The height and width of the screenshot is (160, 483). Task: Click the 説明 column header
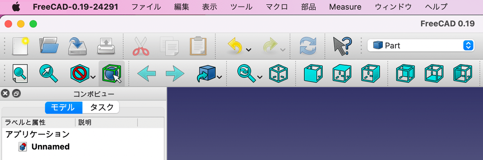106,123
